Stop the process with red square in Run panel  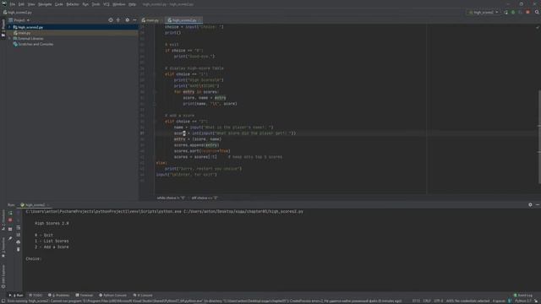click(x=10, y=220)
